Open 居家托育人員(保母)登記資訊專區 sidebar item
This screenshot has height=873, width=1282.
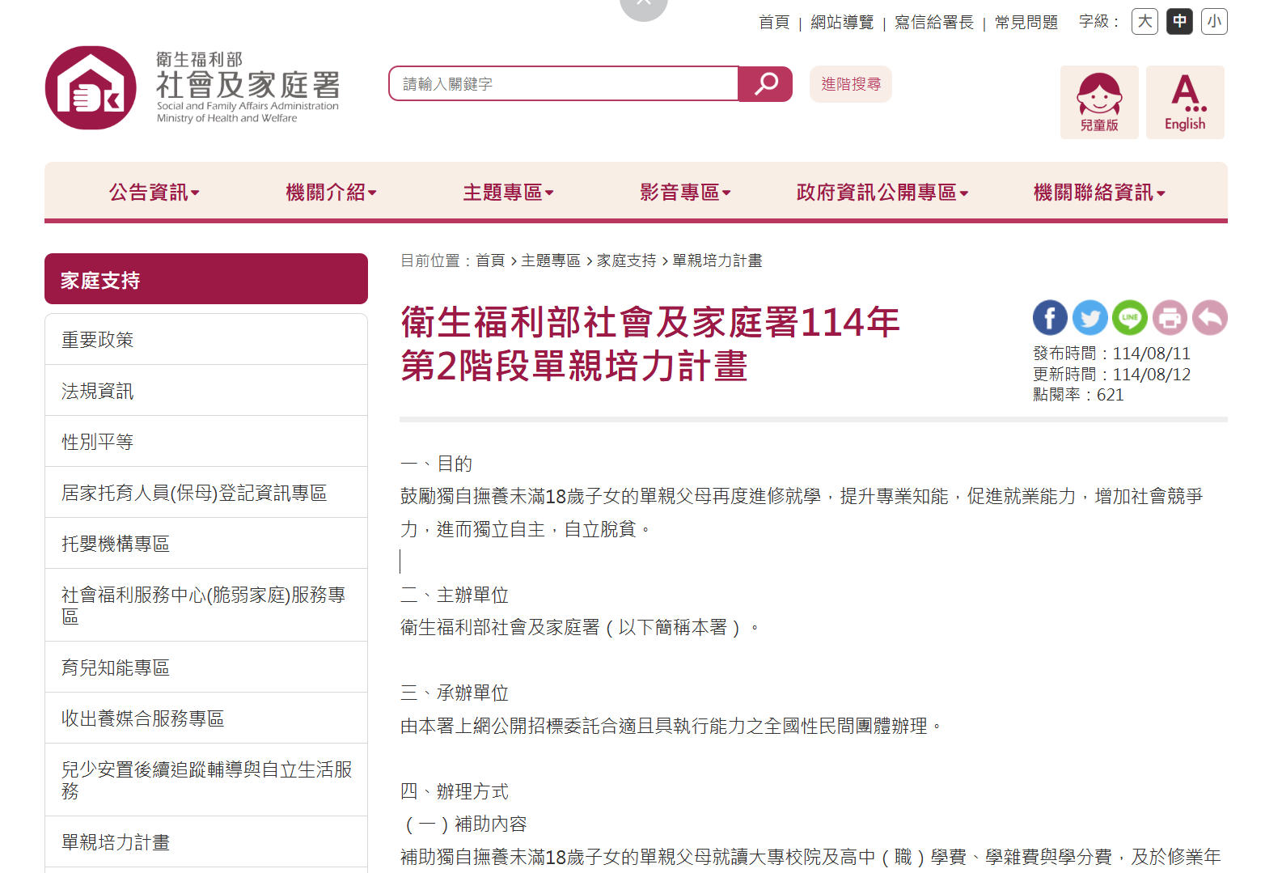click(206, 493)
